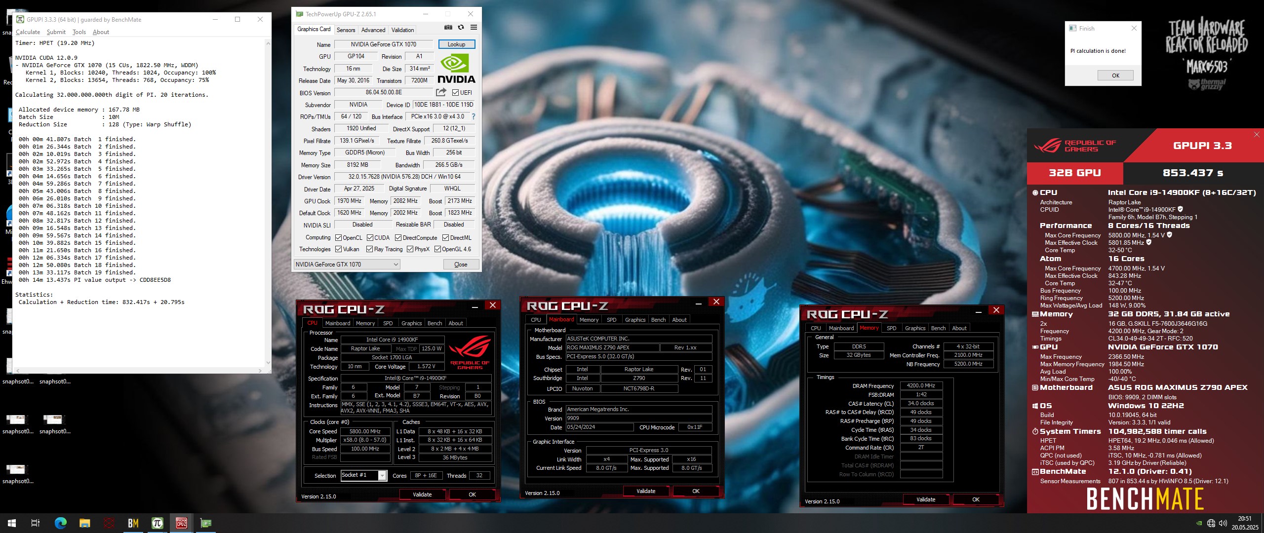Click the Lookup button in GPU-Z
The height and width of the screenshot is (533, 1264).
click(x=456, y=44)
